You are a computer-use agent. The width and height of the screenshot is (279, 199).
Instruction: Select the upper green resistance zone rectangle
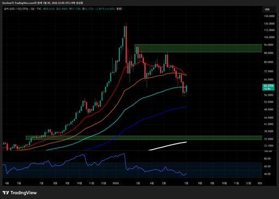coord(198,48)
